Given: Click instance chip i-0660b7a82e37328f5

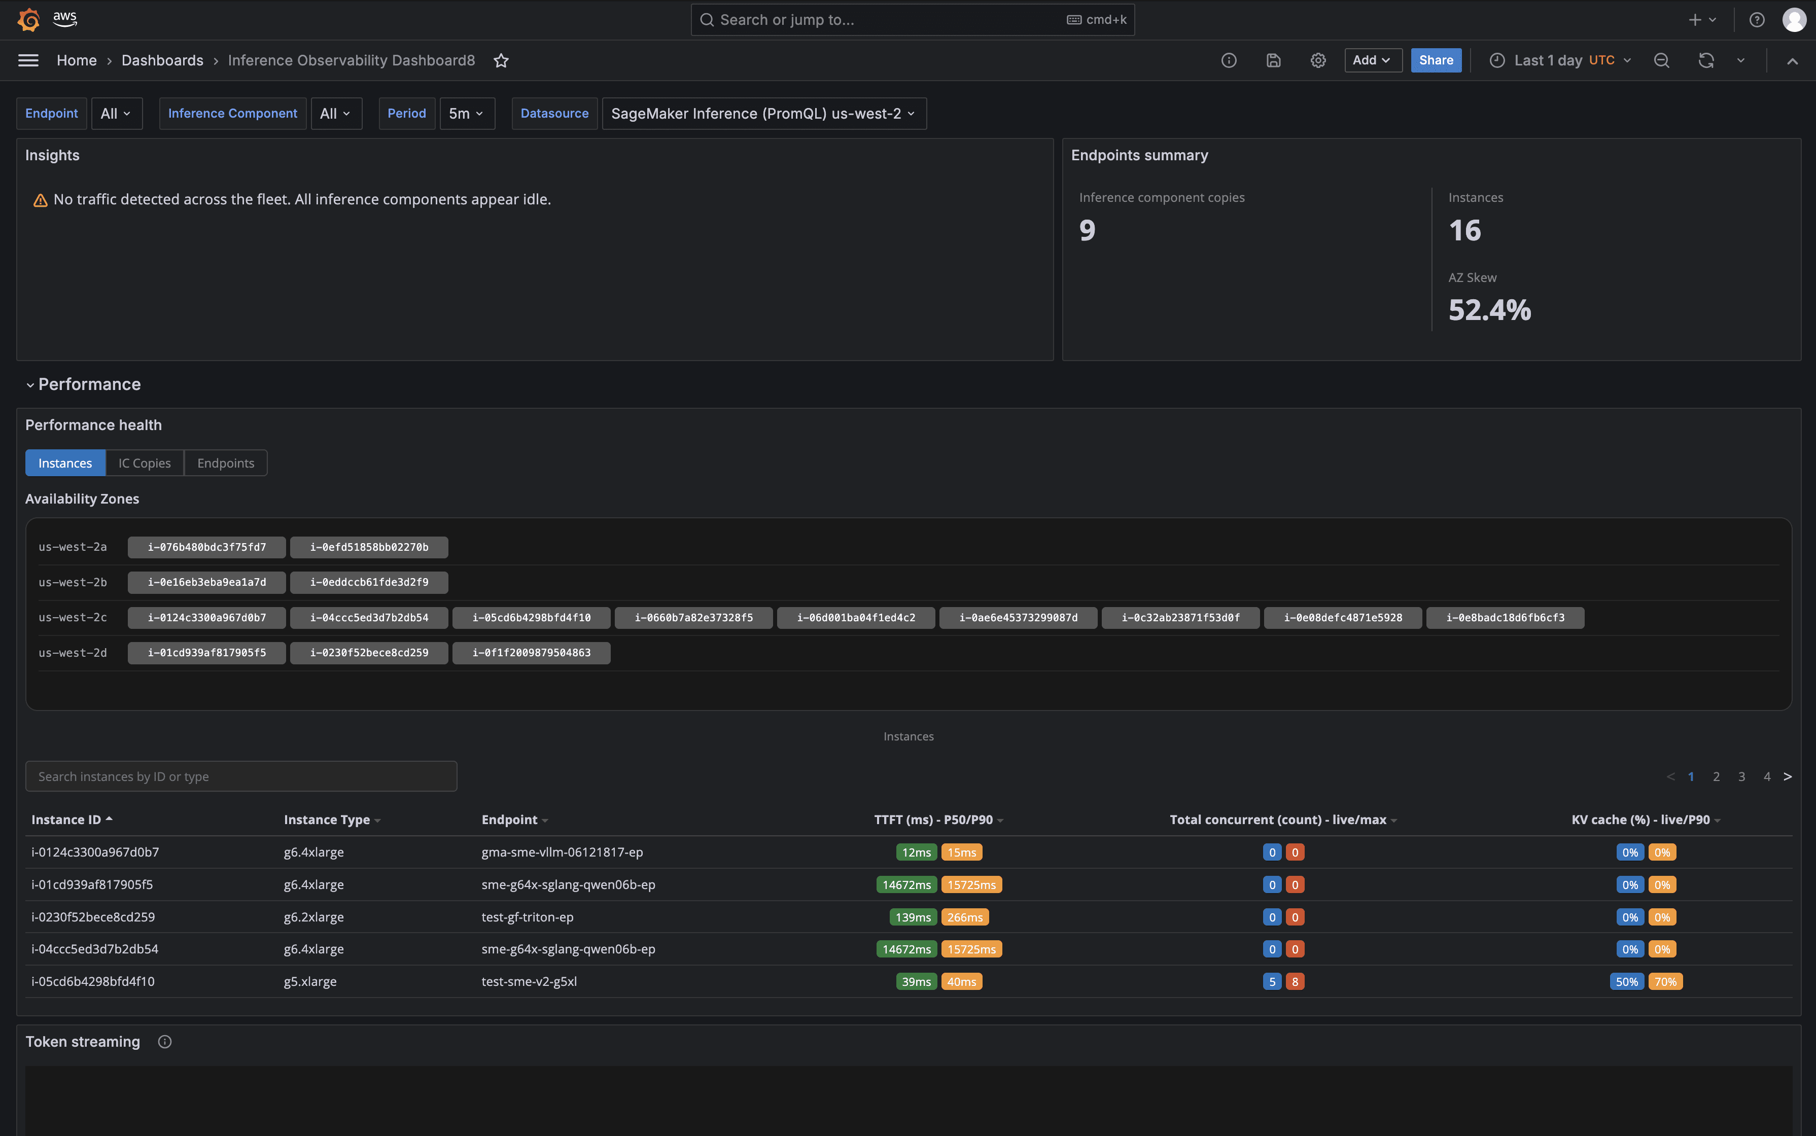Looking at the screenshot, I should tap(693, 618).
